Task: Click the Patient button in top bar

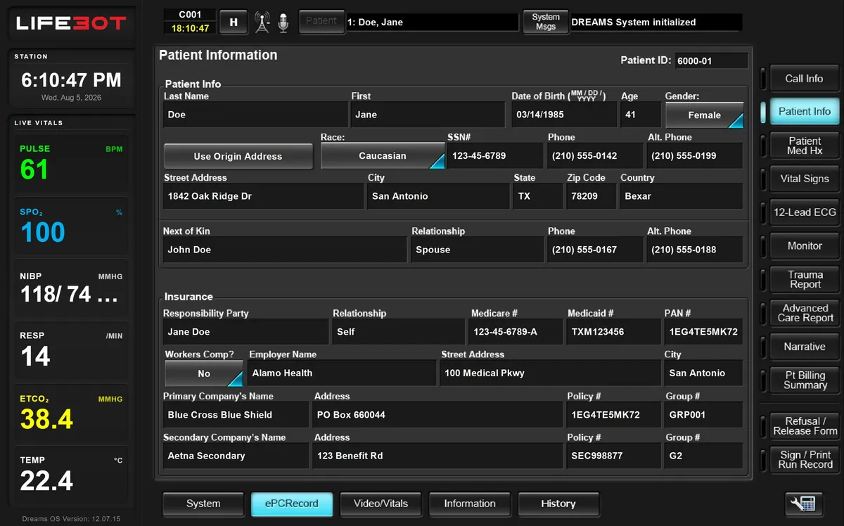Action: [x=321, y=21]
